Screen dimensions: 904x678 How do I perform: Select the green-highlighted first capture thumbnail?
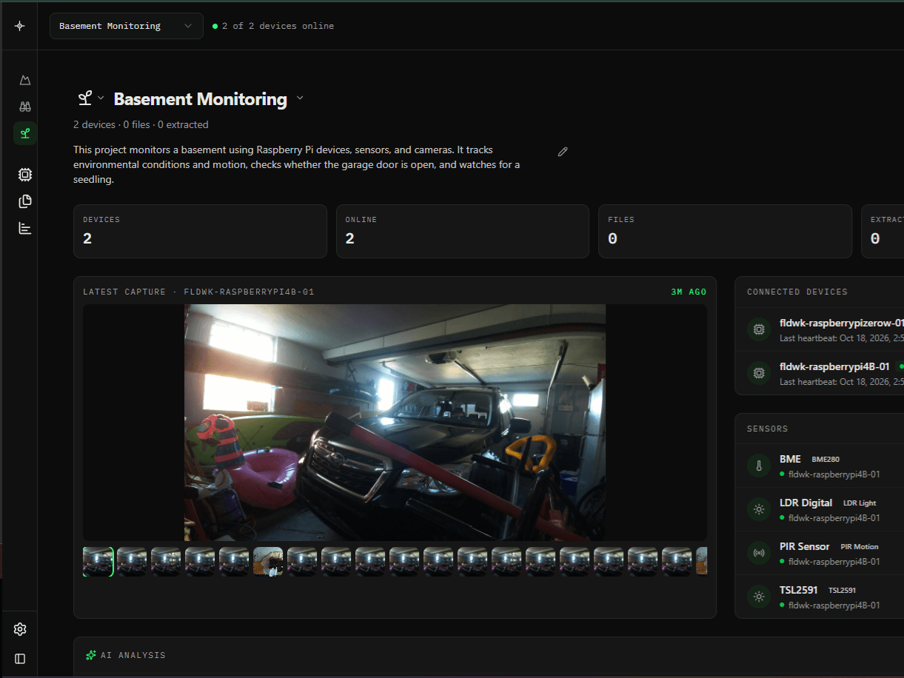(x=98, y=561)
